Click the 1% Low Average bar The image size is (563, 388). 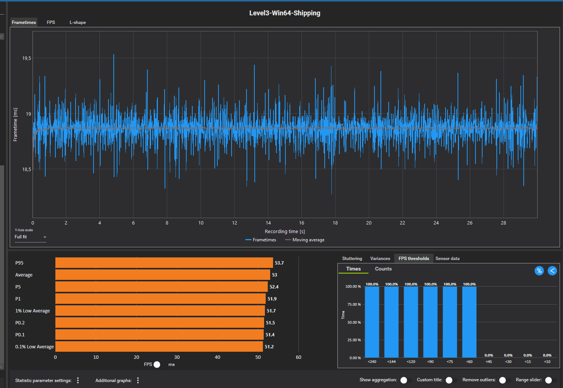coord(160,311)
